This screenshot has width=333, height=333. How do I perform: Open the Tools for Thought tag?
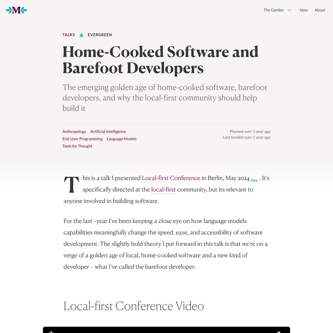tap(77, 146)
